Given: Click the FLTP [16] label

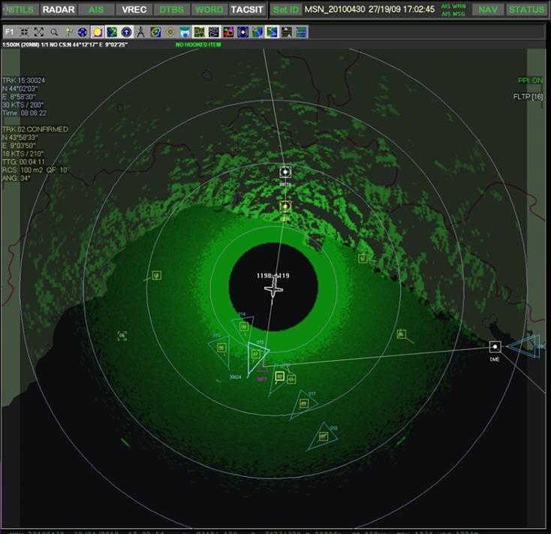Looking at the screenshot, I should click(528, 97).
